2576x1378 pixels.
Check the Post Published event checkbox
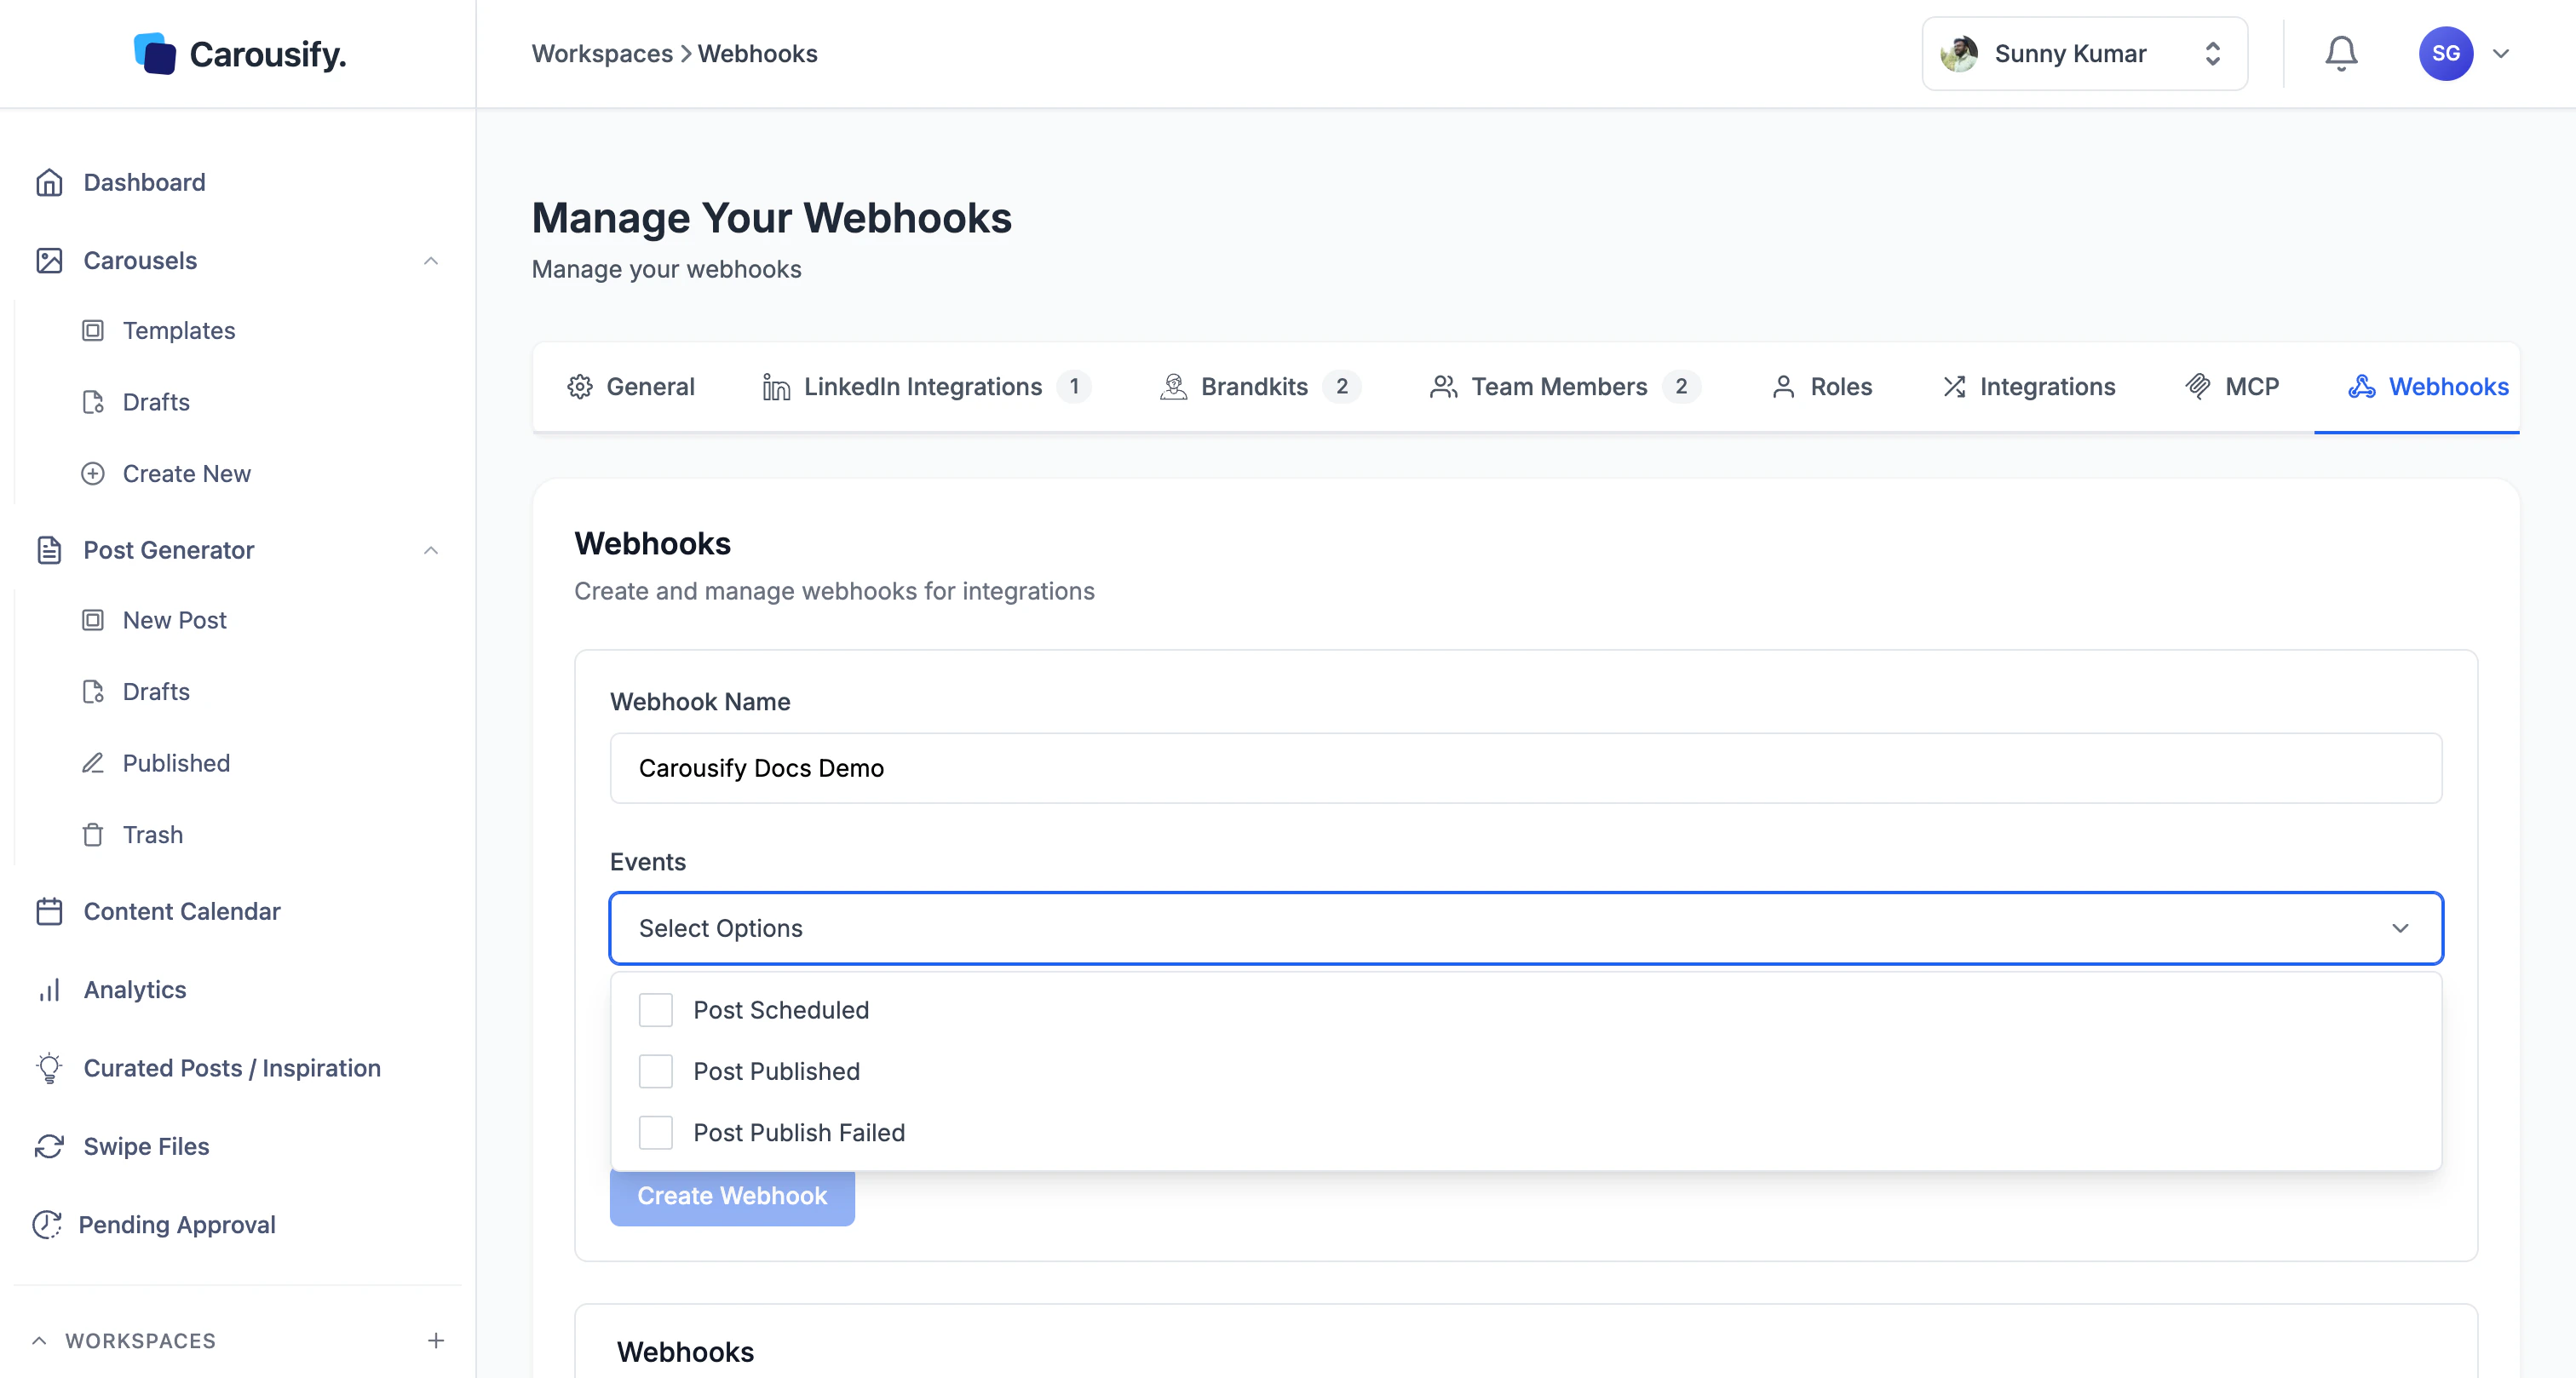(656, 1071)
